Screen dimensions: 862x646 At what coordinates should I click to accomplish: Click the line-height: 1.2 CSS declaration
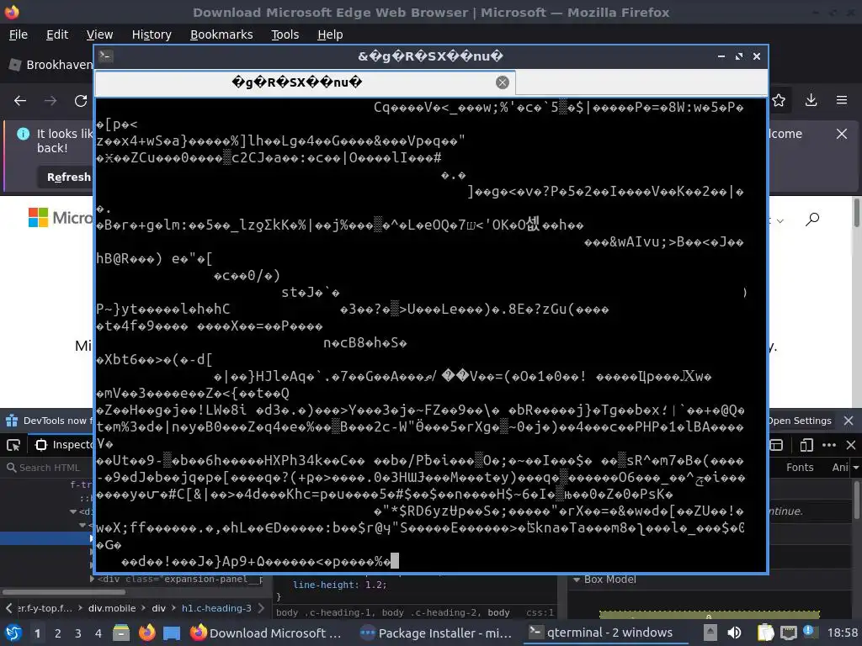pos(339,585)
